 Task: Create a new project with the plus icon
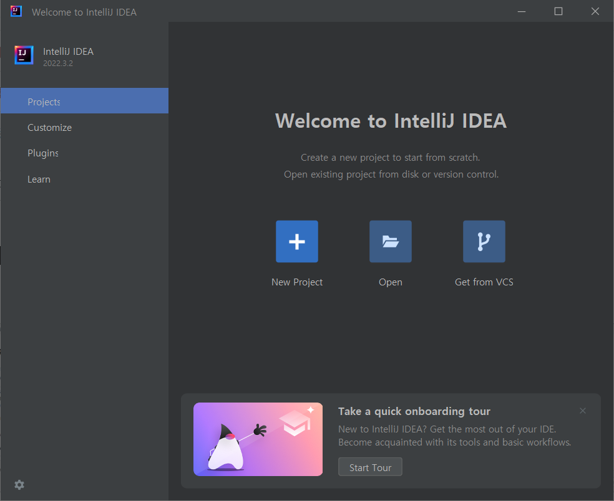coord(296,241)
